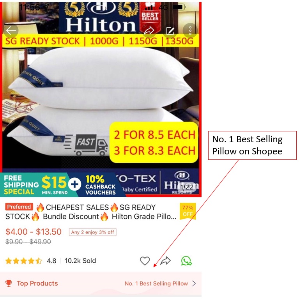Select the annotation box No. 1 Best Selling Pillow on Shopee
The image size is (299, 299).
click(x=252, y=145)
